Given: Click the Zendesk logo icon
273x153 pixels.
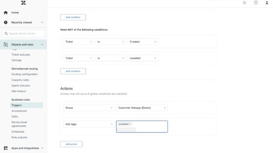Looking at the screenshot, I should pos(23,3).
